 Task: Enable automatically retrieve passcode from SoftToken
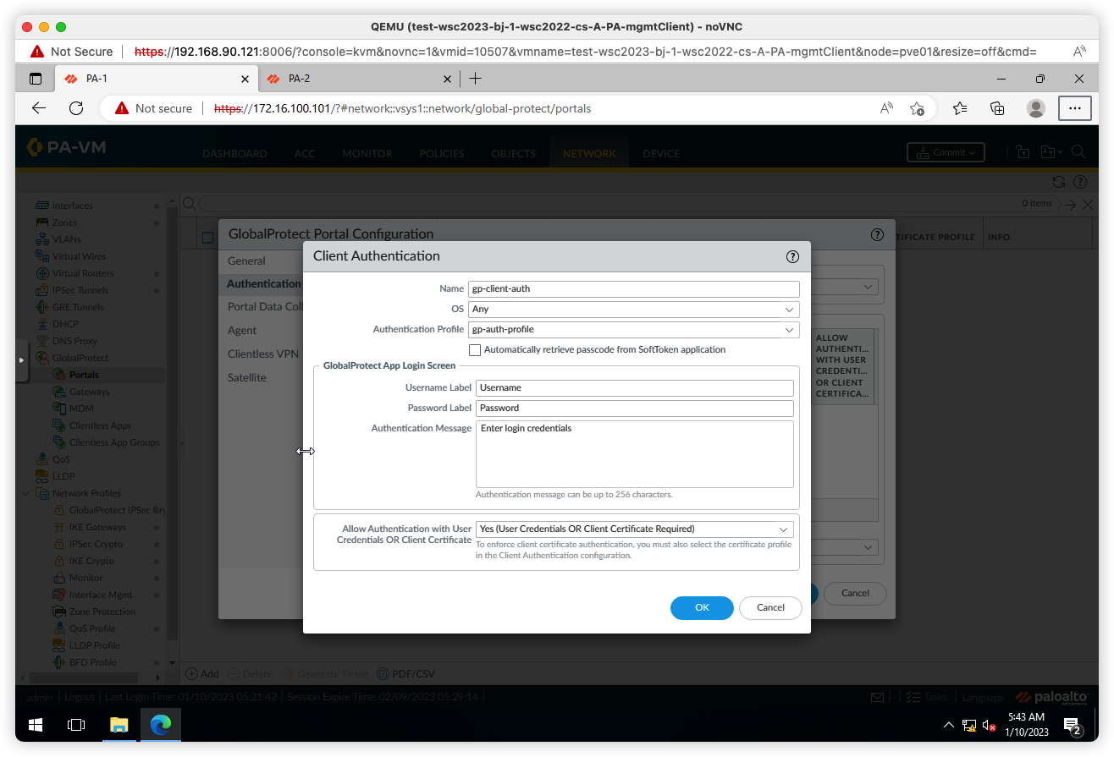pos(475,349)
